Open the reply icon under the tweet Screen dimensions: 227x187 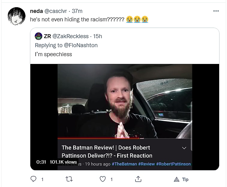[x=33, y=179]
